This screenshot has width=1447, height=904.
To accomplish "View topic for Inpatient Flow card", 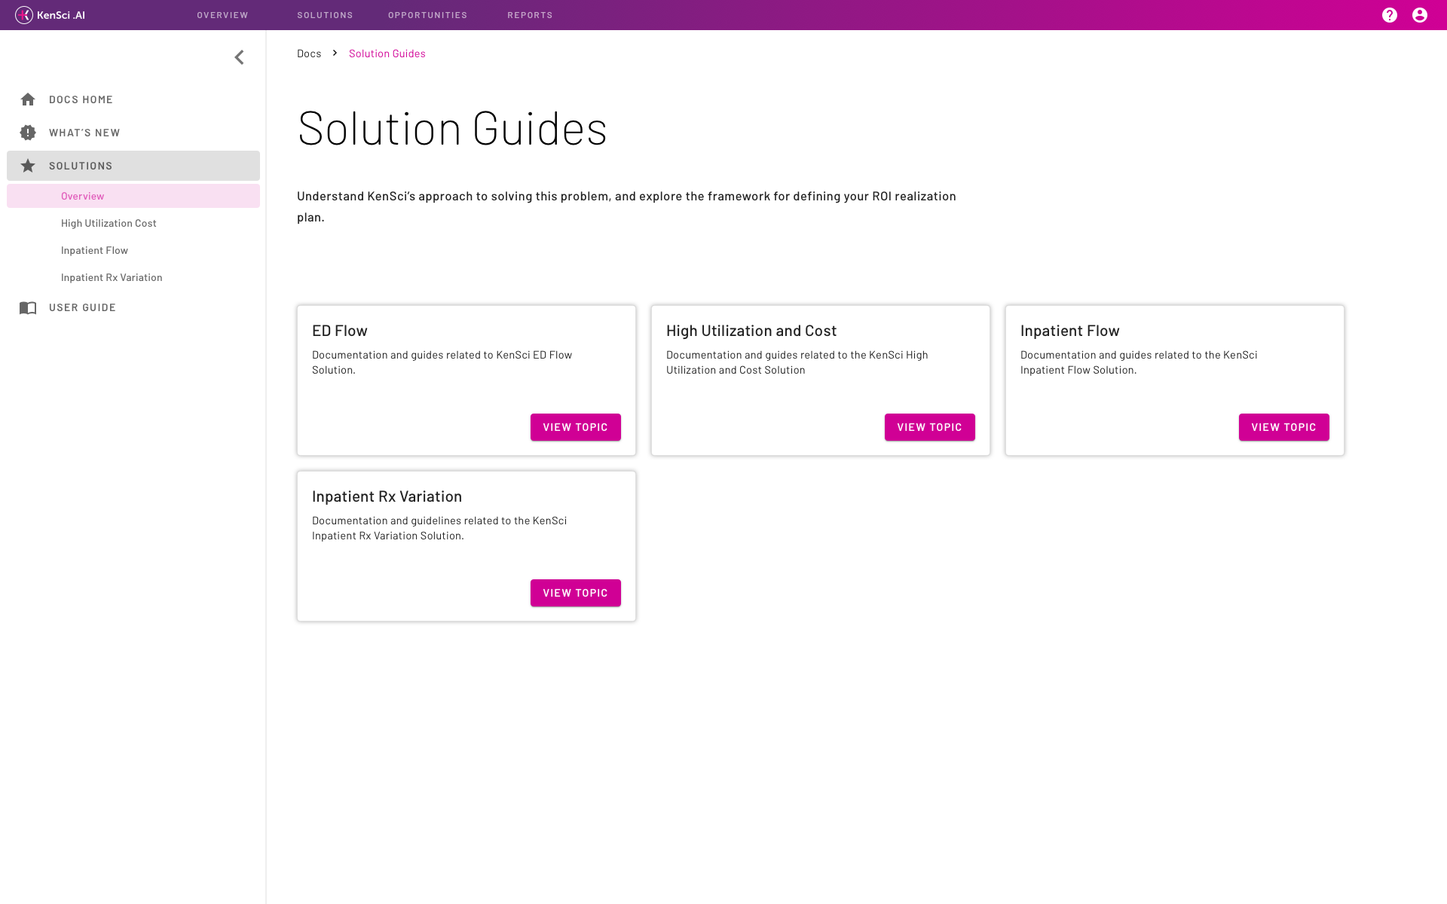I will click(x=1284, y=427).
